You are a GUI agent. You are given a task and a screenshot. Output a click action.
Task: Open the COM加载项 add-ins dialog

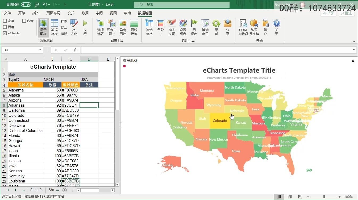(x=243, y=27)
